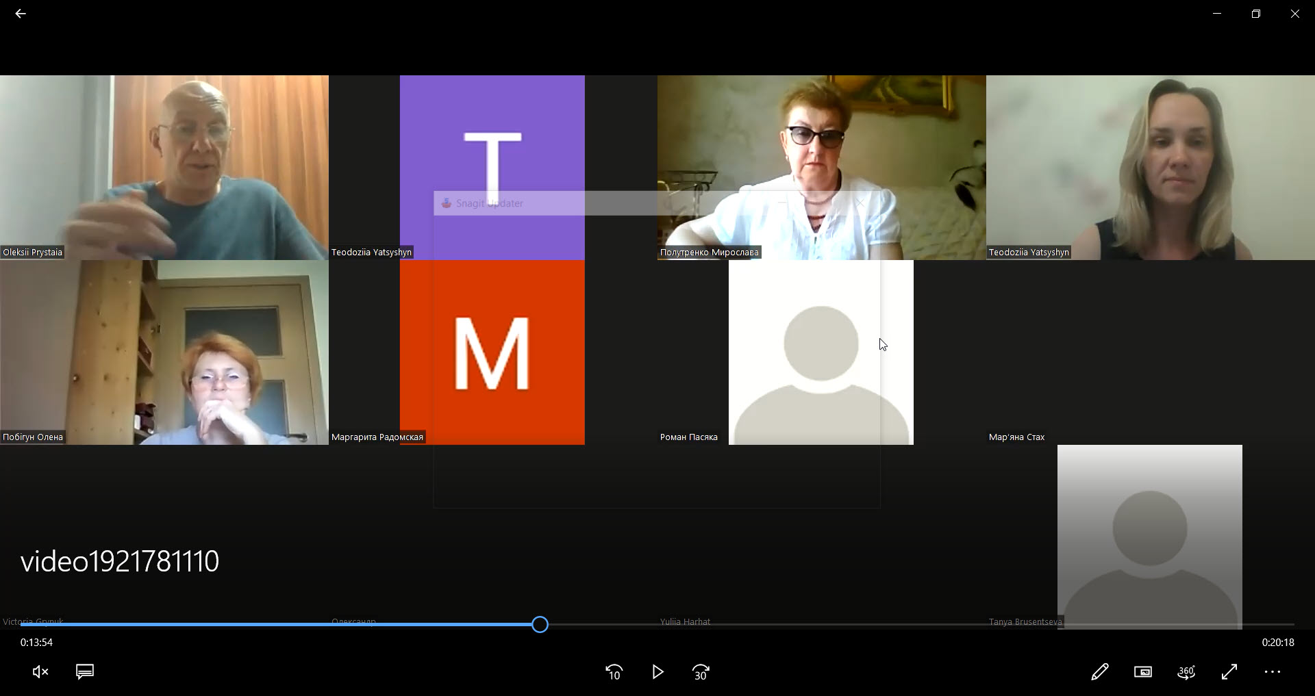Click the Побігун Олена video tile
1315x696 pixels.
[164, 352]
